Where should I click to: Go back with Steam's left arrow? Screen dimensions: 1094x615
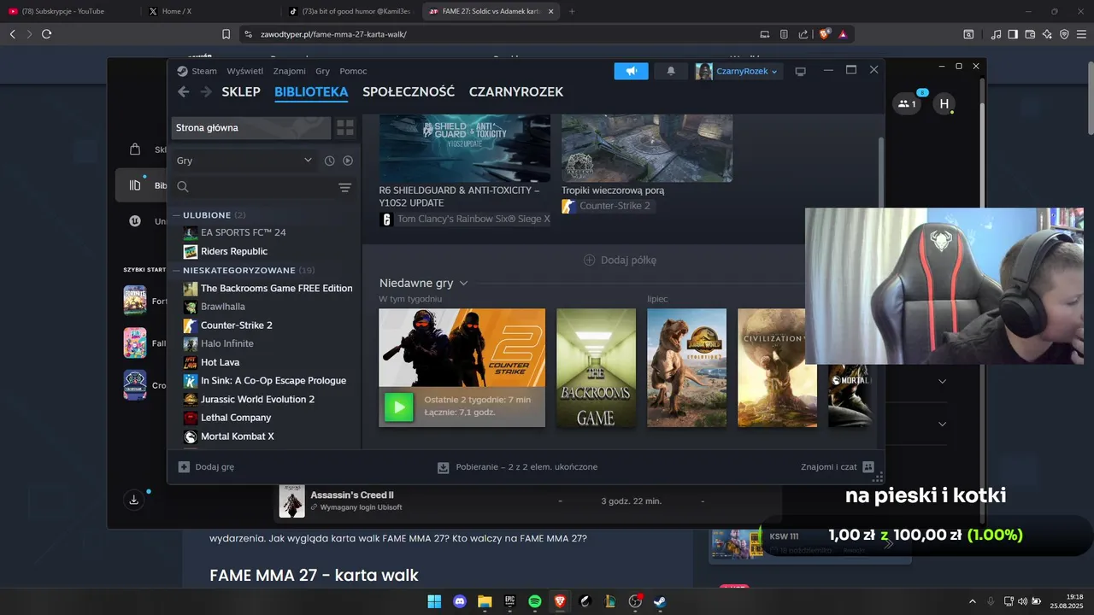(183, 91)
